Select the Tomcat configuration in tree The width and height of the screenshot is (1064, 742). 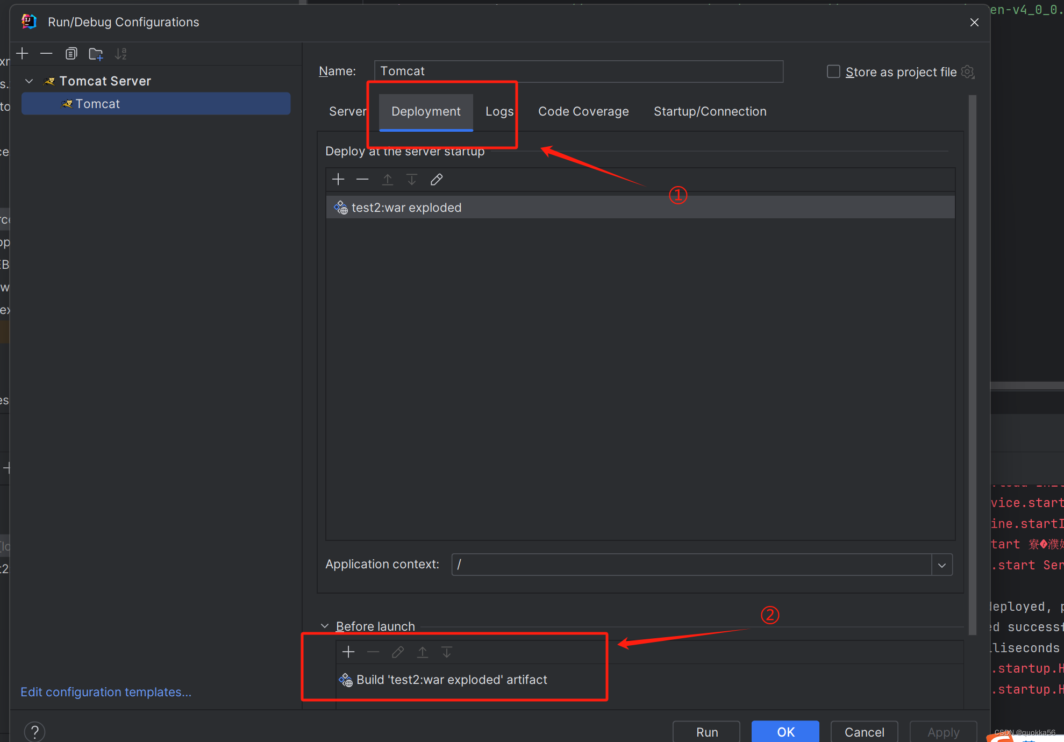(x=156, y=104)
